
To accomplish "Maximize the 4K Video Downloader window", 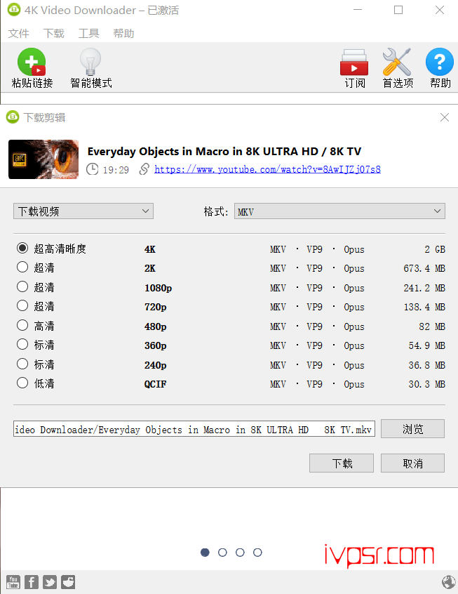I will click(x=398, y=10).
